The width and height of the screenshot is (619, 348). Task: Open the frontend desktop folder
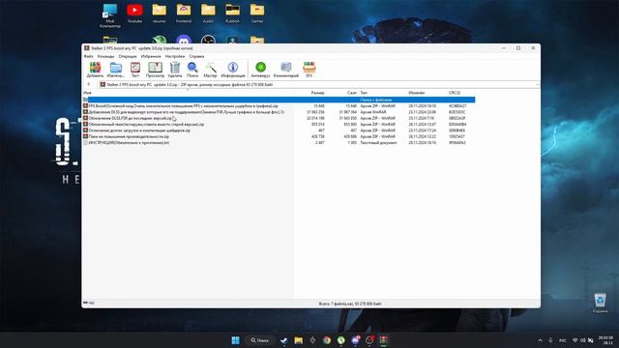[x=184, y=14]
